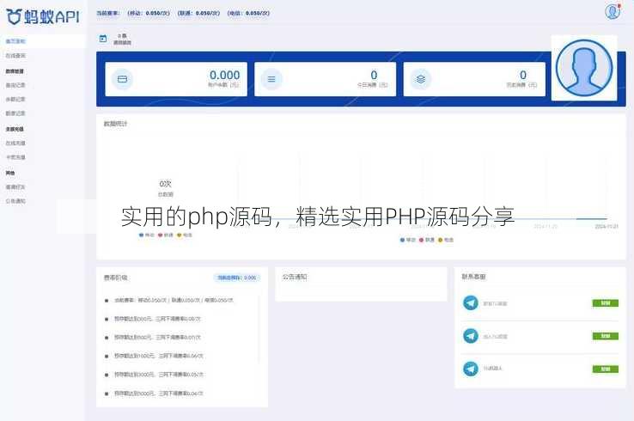Click the fee tier row ending in 0.07/次

point(157,338)
